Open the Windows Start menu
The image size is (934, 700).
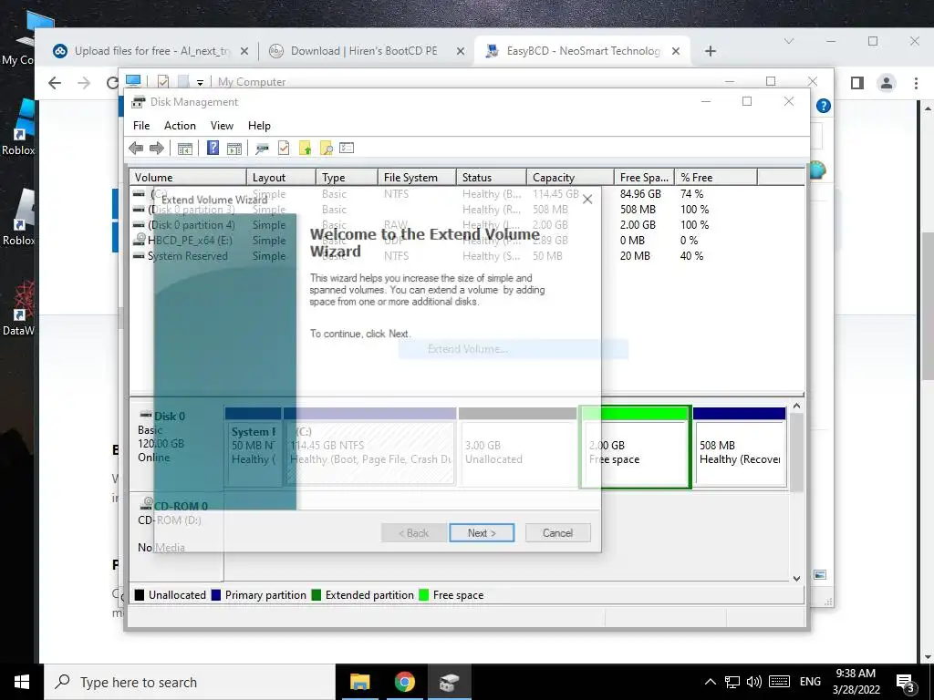[x=22, y=682]
